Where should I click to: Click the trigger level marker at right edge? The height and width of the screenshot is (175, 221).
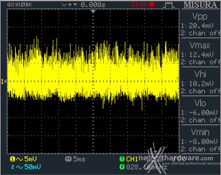pyautogui.click(x=178, y=78)
